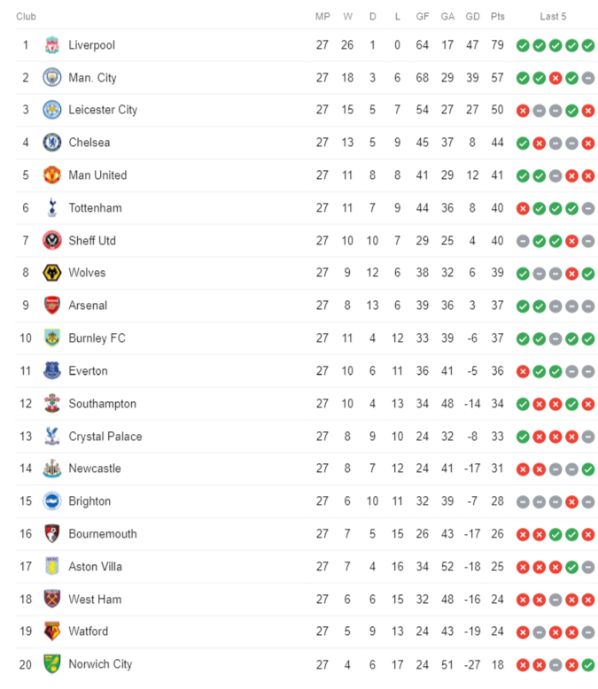This screenshot has width=598, height=689.
Task: Click the Norwich City club crest
Action: pos(52,664)
